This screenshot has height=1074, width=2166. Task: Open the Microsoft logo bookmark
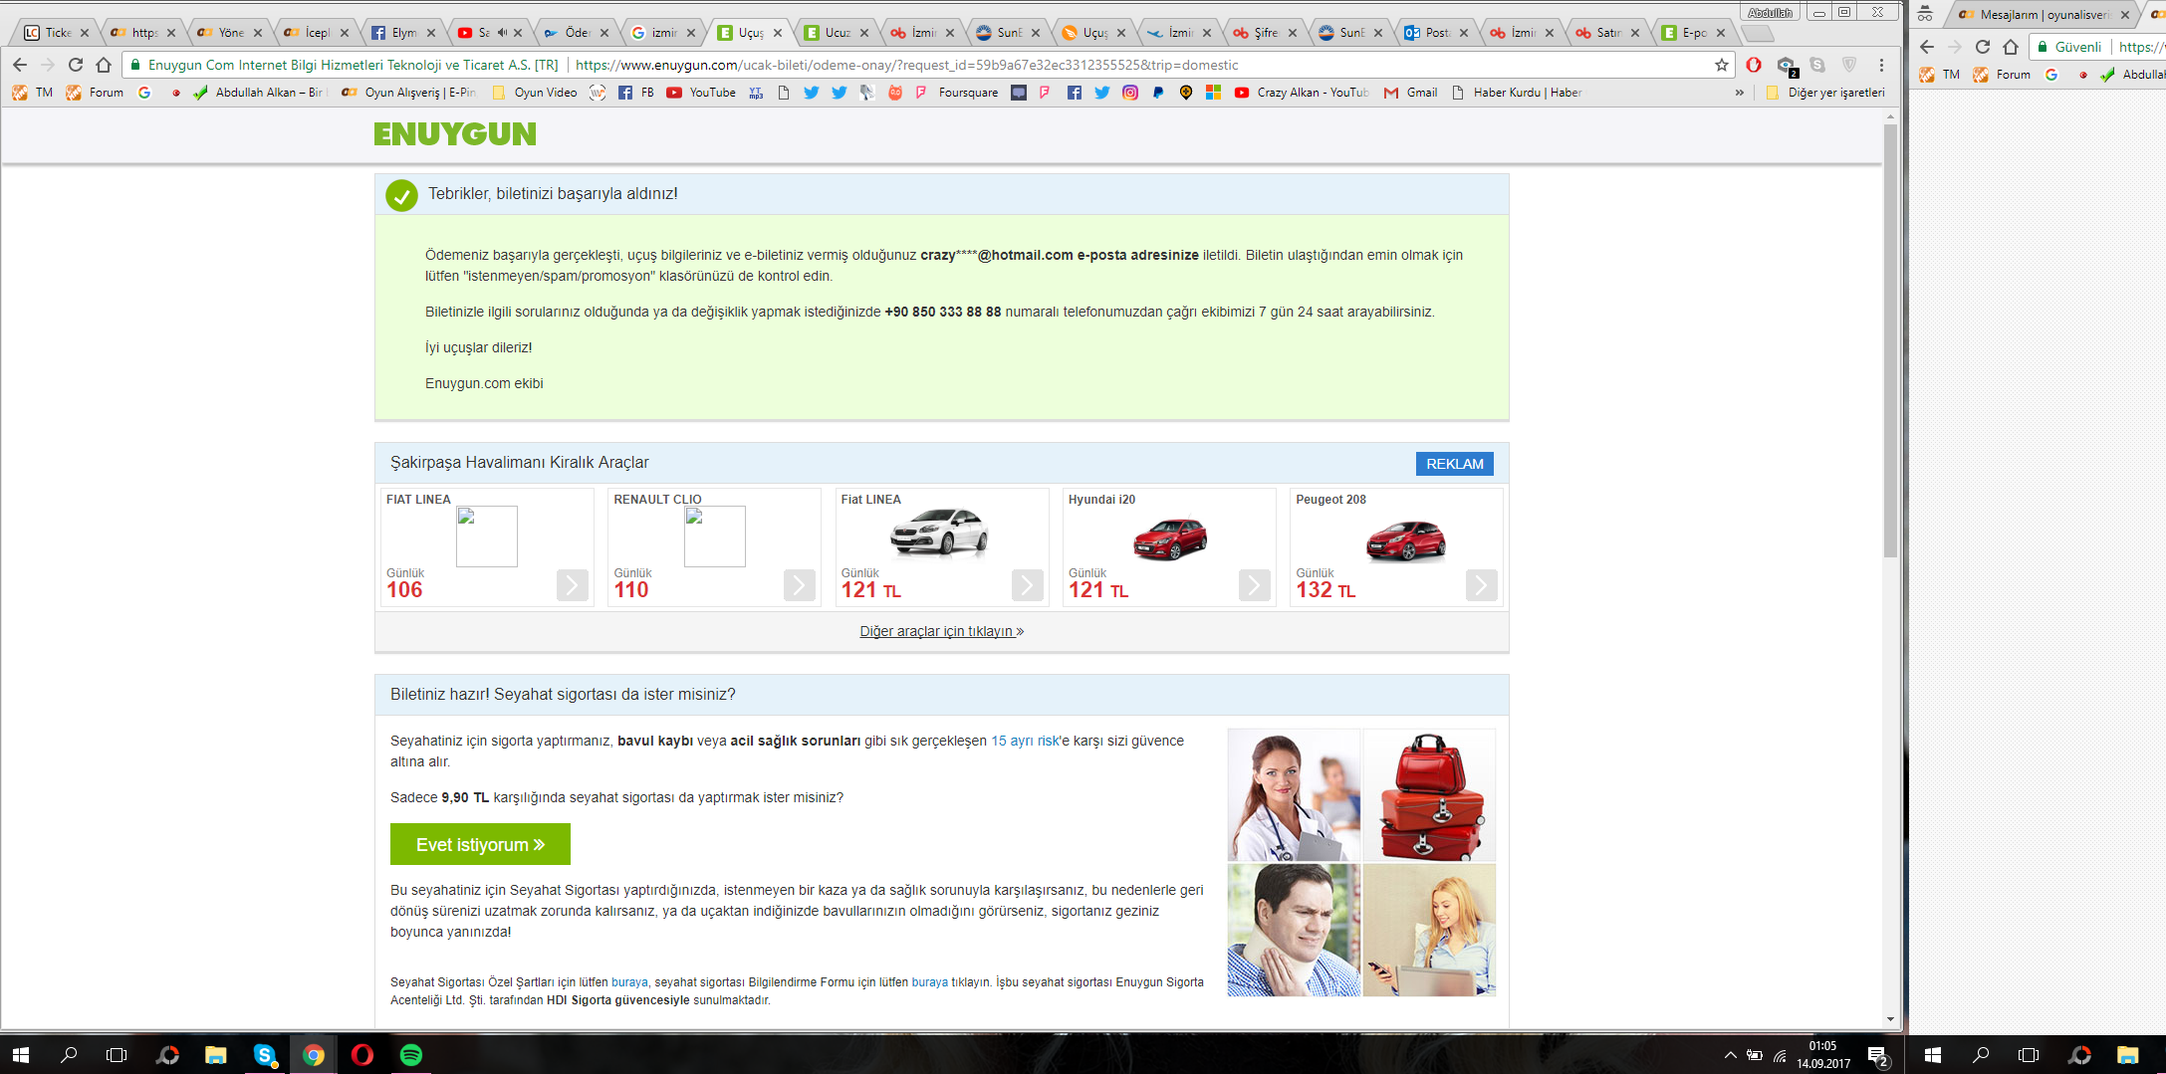1213,93
